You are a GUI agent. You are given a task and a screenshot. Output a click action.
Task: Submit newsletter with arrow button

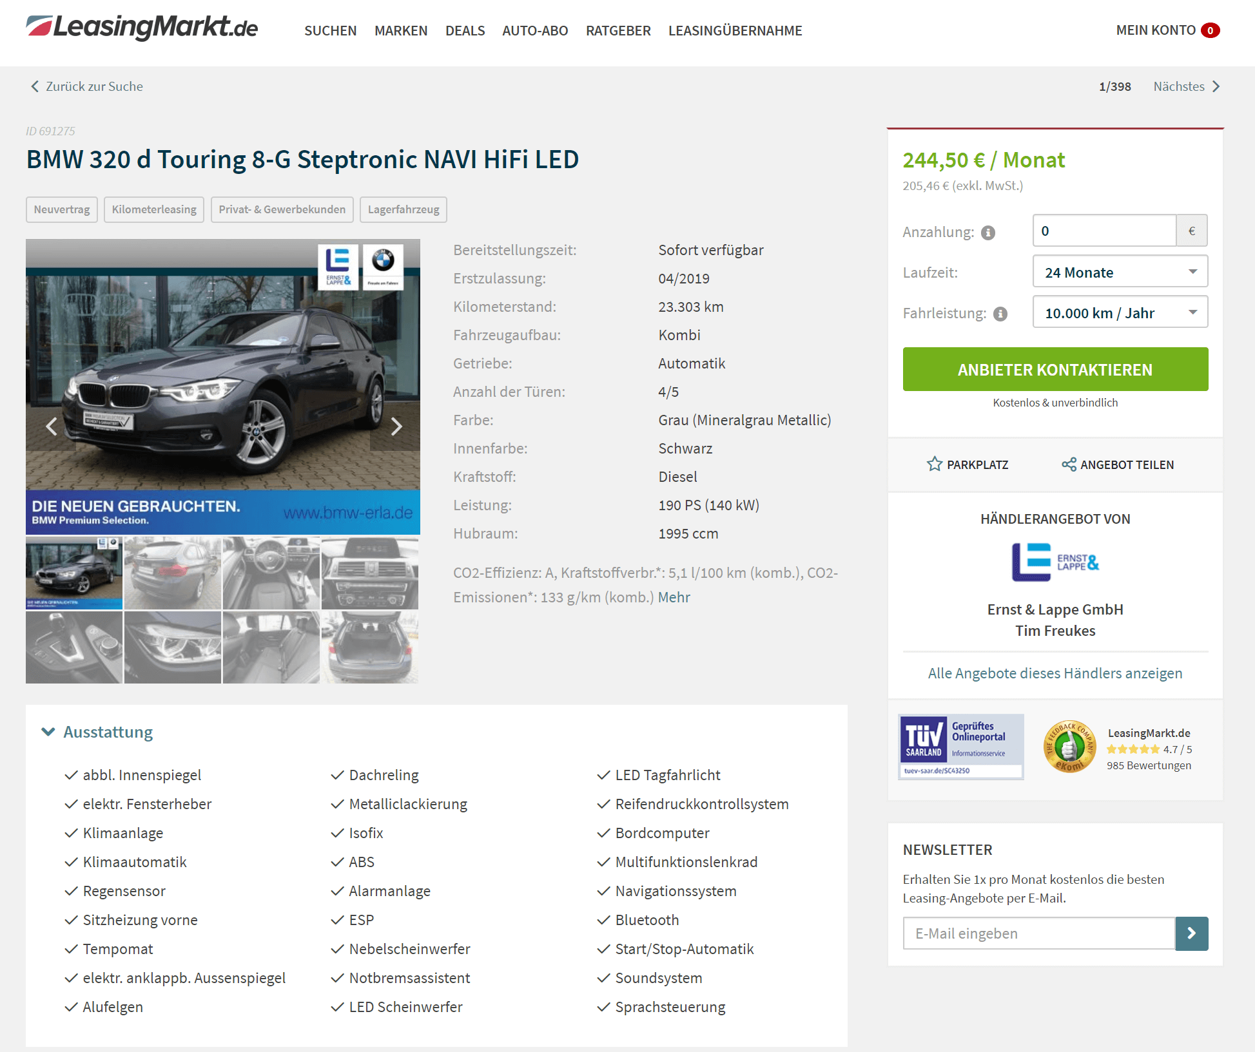[1192, 933]
